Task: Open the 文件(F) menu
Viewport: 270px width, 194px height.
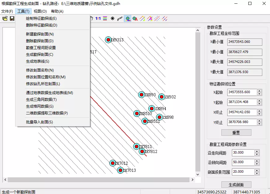Action: (x=7, y=11)
